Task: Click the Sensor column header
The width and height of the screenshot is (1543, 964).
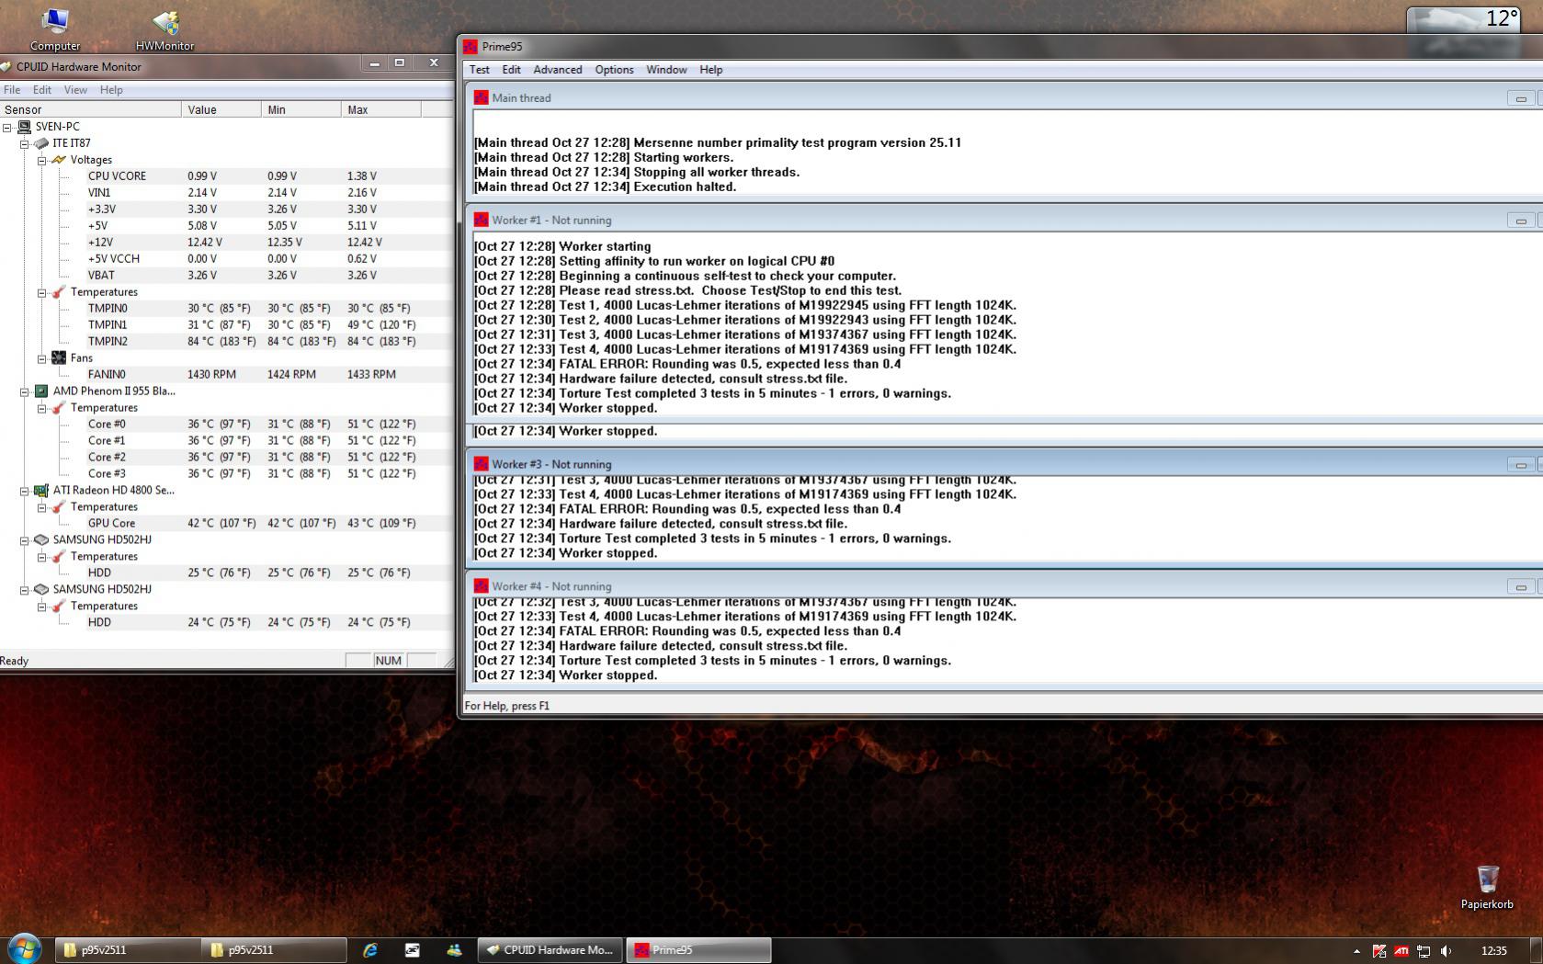Action: (91, 109)
